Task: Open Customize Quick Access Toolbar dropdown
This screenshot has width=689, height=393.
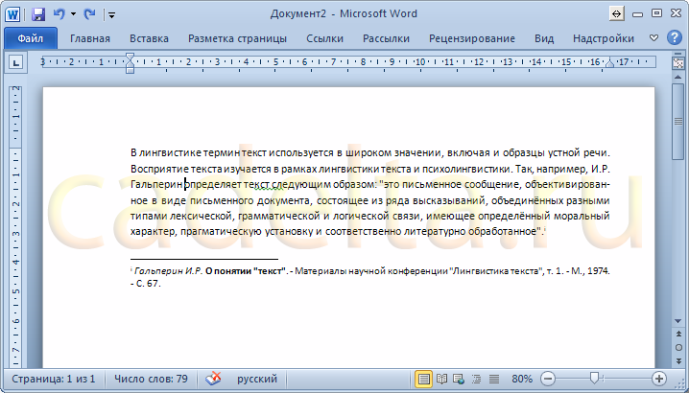Action: 111,14
